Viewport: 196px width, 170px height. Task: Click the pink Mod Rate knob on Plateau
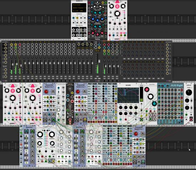pos(93,33)
